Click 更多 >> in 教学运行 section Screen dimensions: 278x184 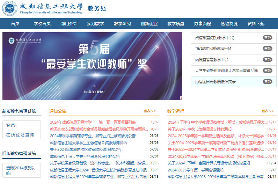[x=268, y=111]
